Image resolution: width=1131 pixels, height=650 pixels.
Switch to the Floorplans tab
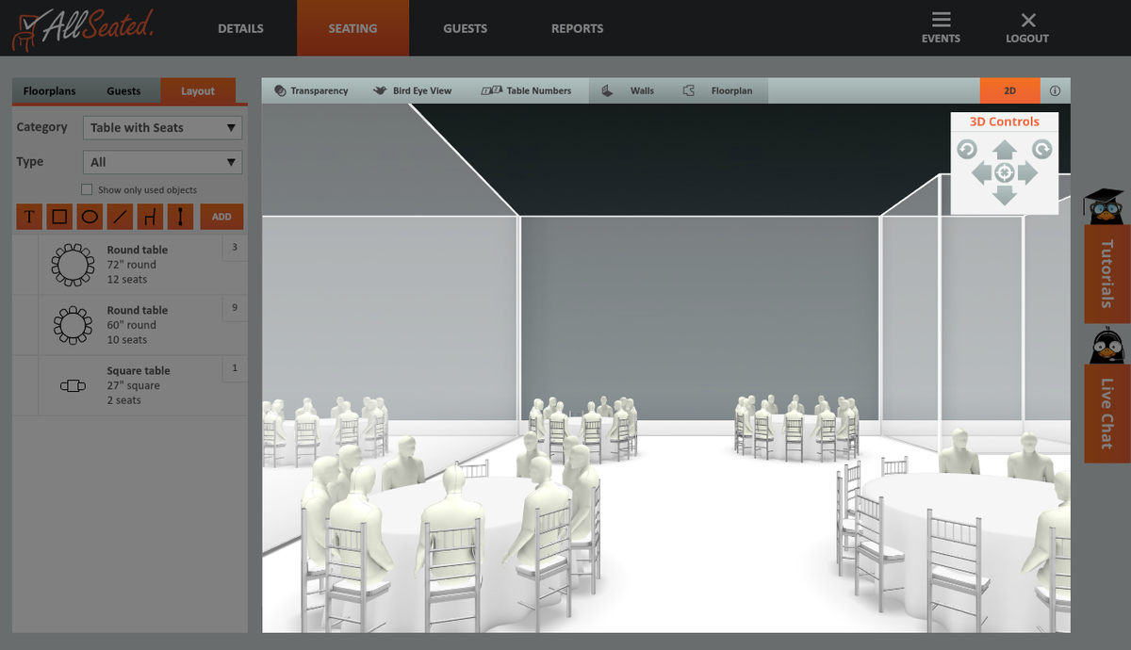49,91
